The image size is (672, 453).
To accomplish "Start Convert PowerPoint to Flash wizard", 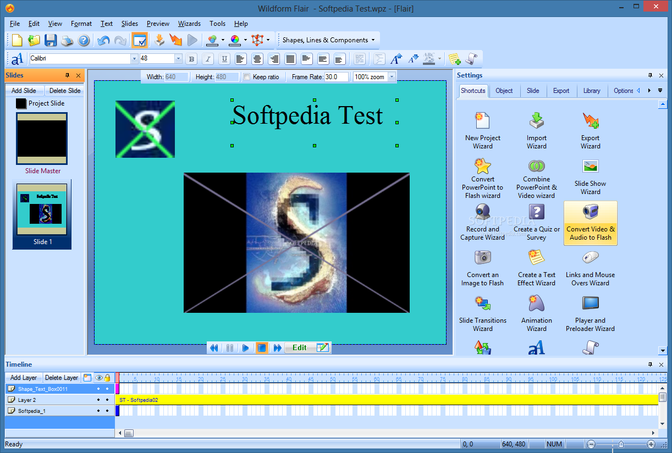I will click(482, 178).
